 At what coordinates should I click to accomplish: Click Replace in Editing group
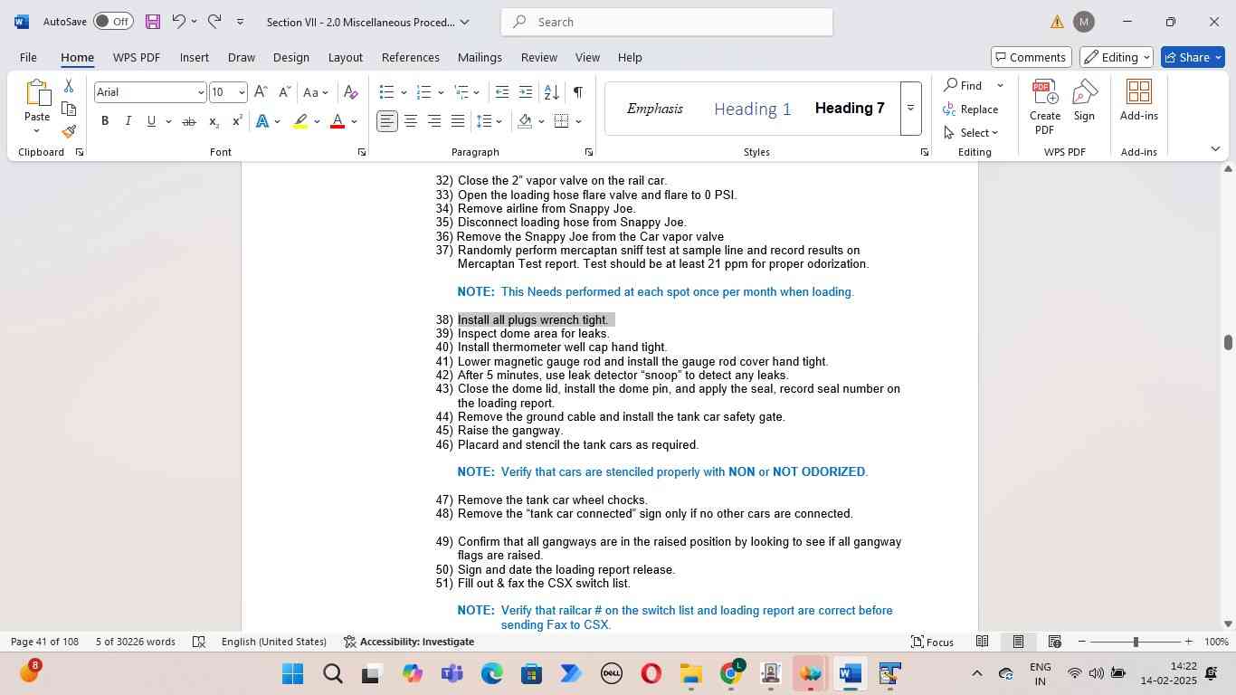(971, 109)
